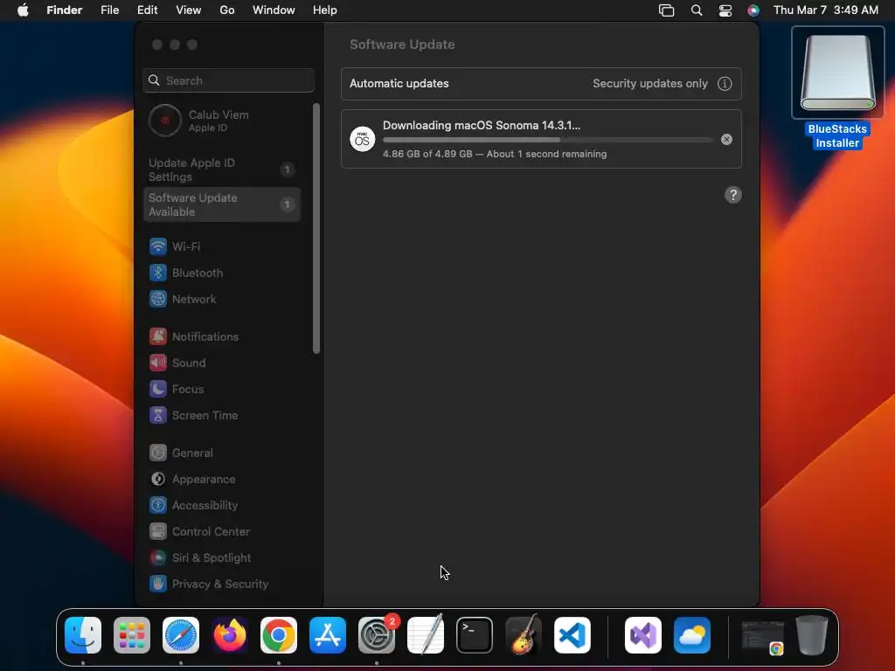Viewport: 895px width, 671px height.
Task: Click the sidebar scrollbar
Action: (x=316, y=229)
